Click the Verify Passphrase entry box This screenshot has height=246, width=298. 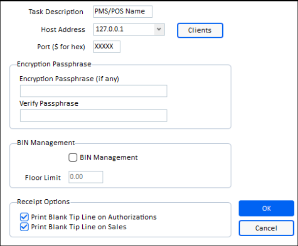pyautogui.click(x=94, y=116)
